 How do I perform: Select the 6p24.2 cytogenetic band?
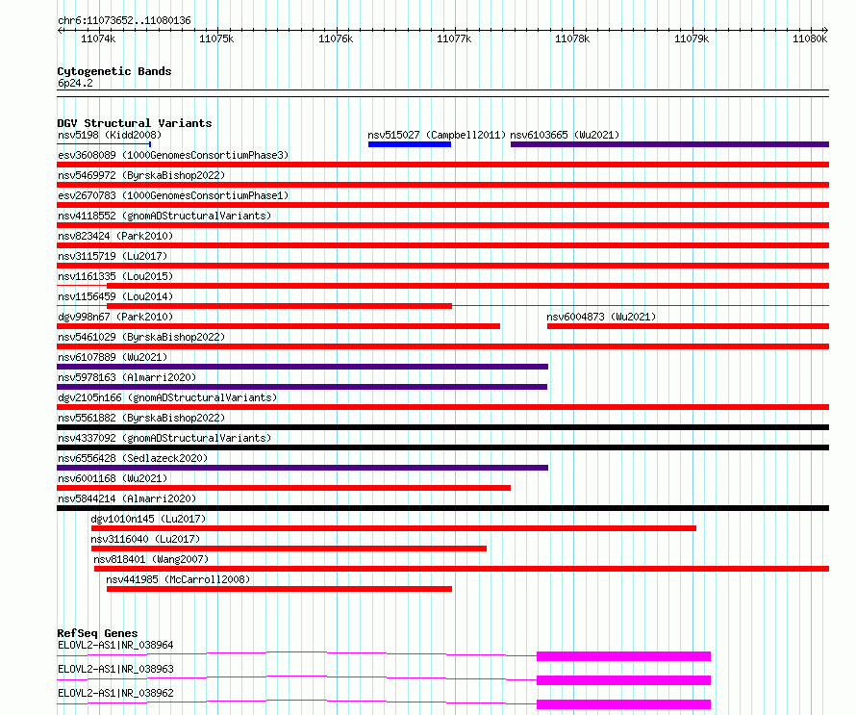[75, 83]
